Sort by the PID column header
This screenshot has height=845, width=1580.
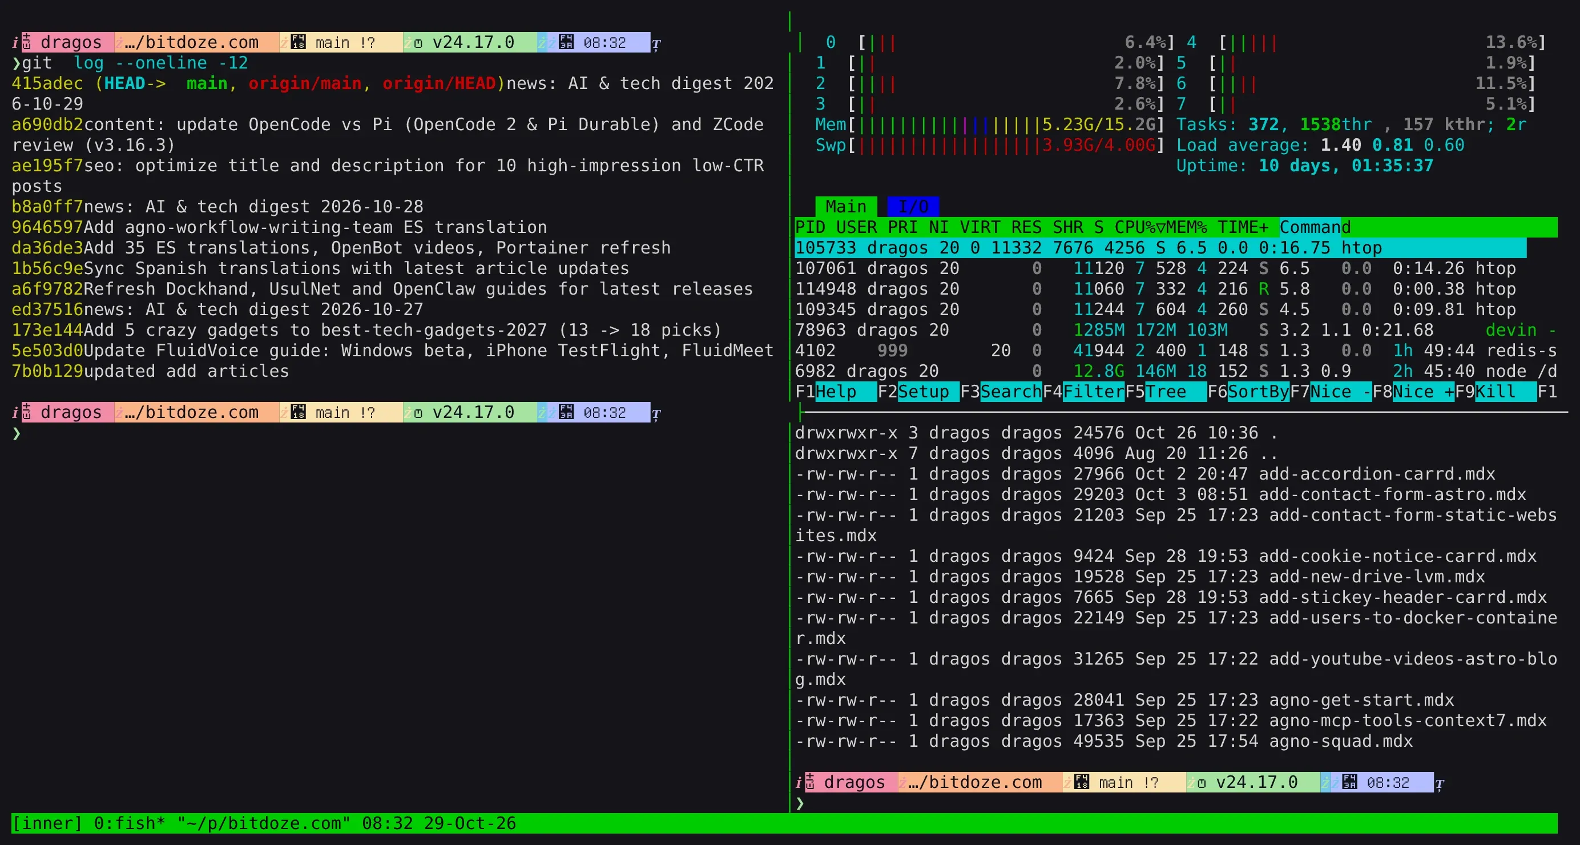pos(810,228)
